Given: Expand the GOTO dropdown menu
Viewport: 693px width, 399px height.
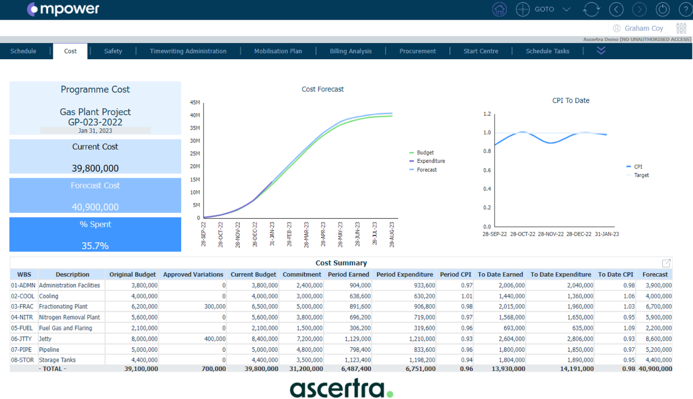Looking at the screenshot, I should 566,10.
